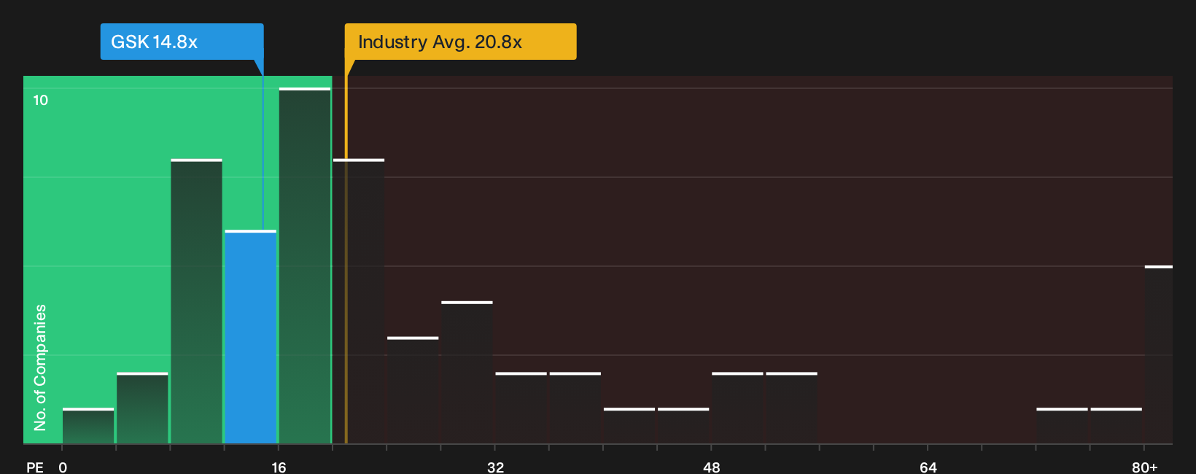1196x474 pixels.
Task: Select the blue highlighted GSK histogram bar
Action: (251, 337)
